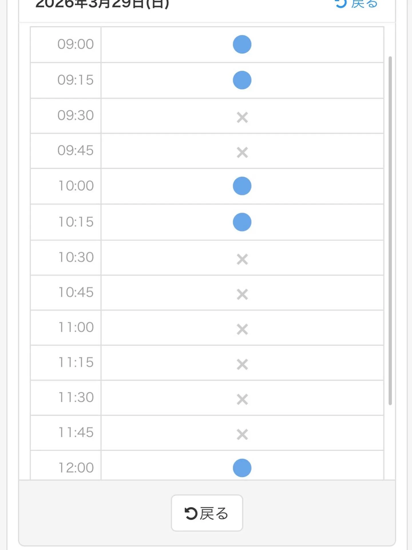Tap the X mark for 09:45
412x550 pixels.
pyautogui.click(x=242, y=152)
